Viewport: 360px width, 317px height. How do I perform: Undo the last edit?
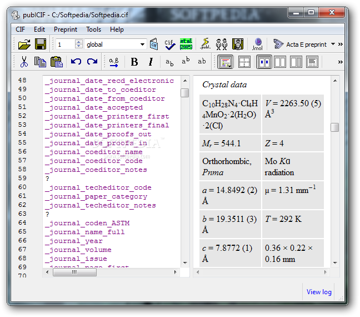pos(76,62)
